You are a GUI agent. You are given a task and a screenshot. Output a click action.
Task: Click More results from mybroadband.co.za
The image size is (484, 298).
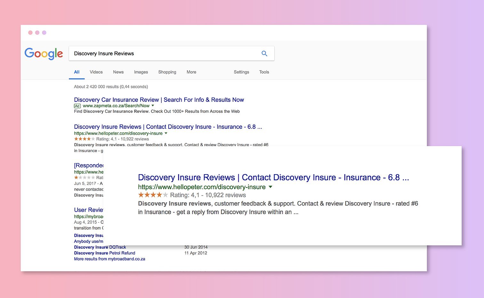pos(109,259)
